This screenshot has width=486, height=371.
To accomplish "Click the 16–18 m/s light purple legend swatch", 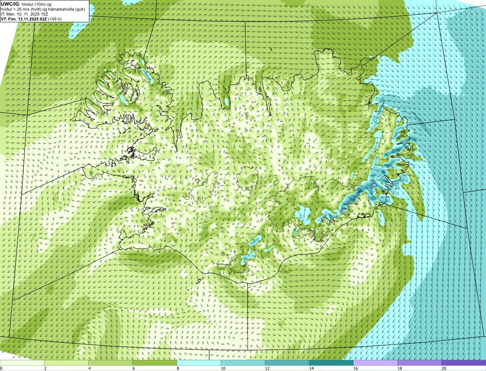I will pos(376,363).
